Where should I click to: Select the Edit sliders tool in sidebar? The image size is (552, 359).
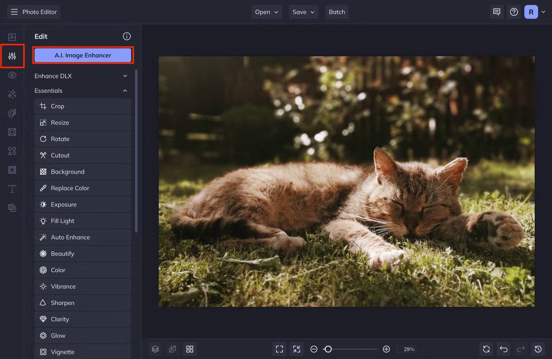(12, 56)
